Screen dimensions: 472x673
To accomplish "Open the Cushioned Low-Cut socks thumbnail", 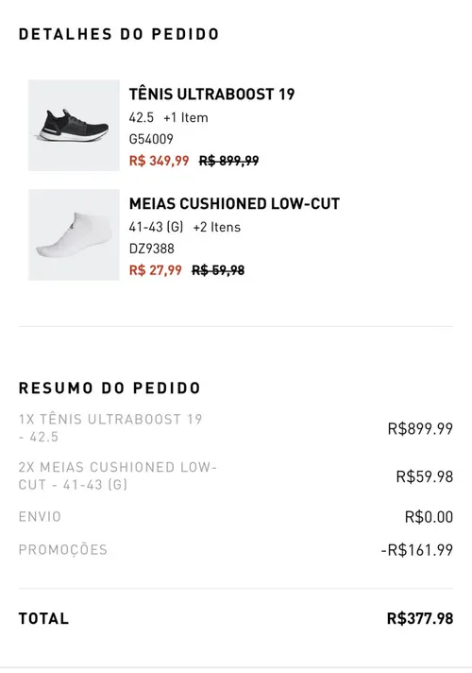I will click(74, 234).
